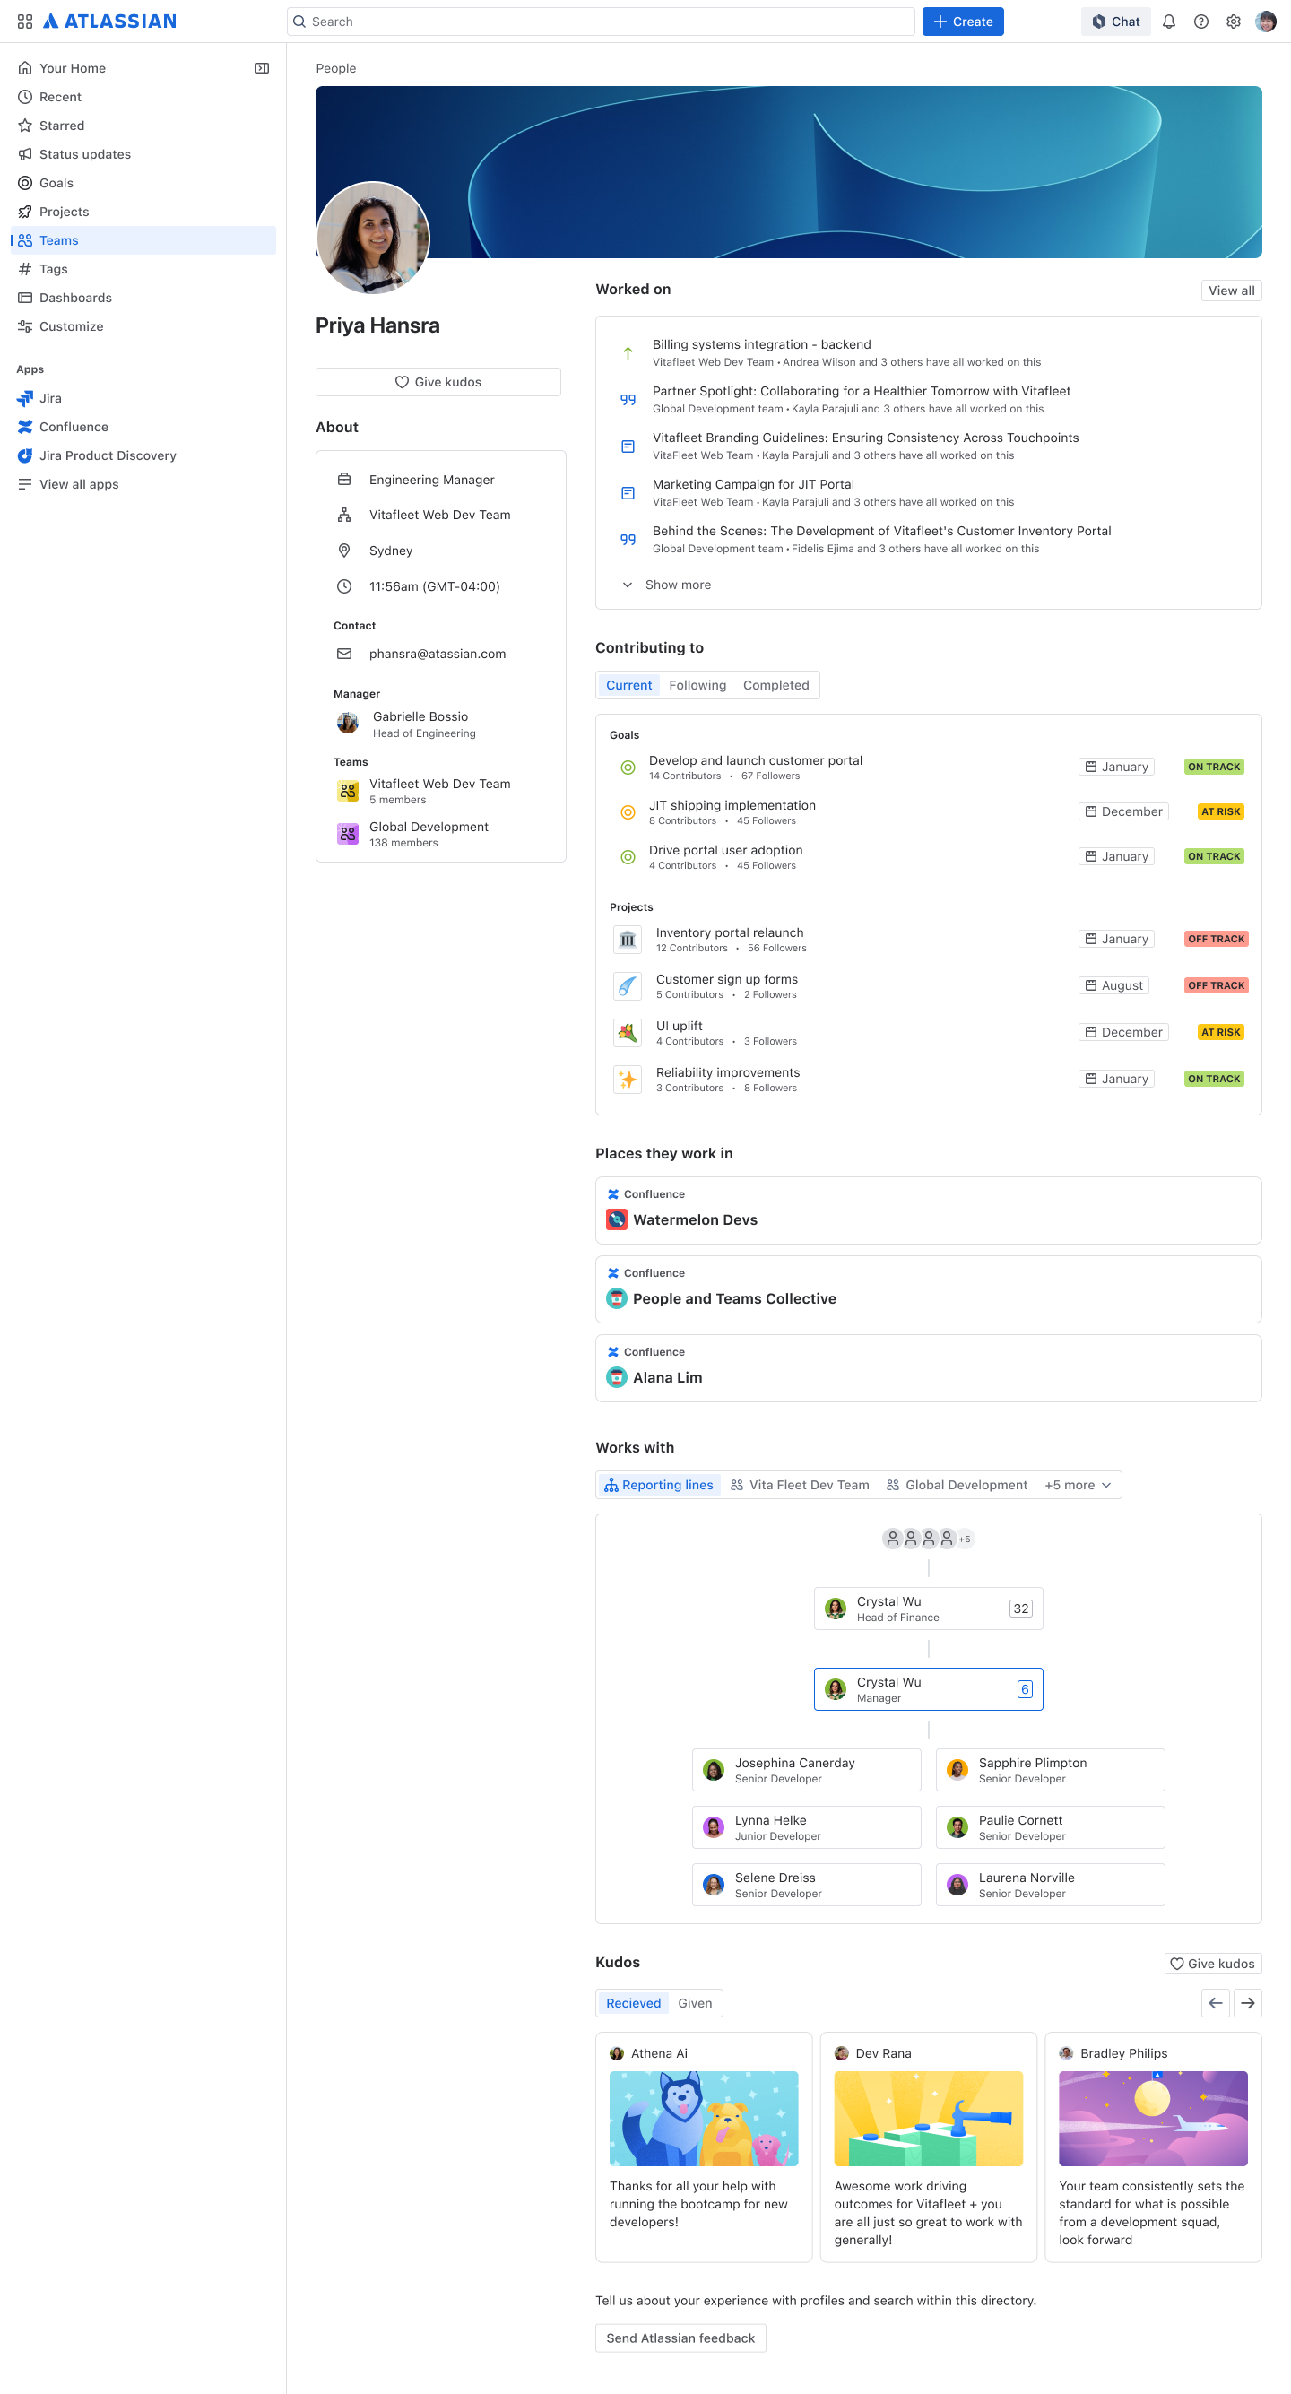The image size is (1291, 2394).
Task: Open the Inventory portal relaunch project icon
Action: tap(628, 939)
